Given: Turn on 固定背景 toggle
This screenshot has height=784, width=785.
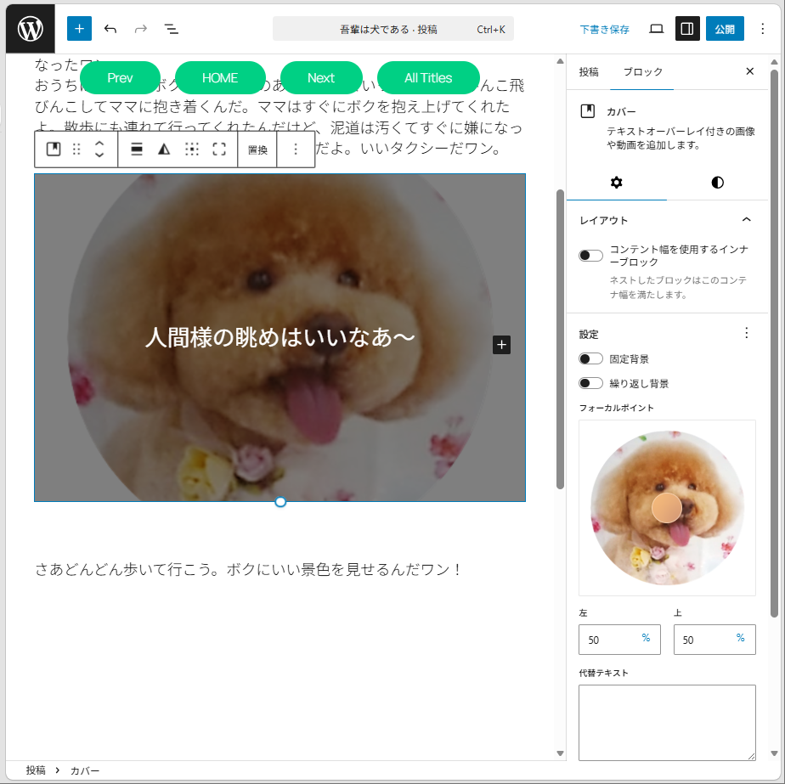Looking at the screenshot, I should (x=590, y=359).
